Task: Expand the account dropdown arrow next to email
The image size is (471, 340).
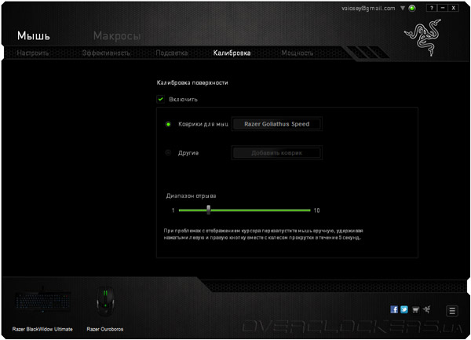Action: click(403, 8)
